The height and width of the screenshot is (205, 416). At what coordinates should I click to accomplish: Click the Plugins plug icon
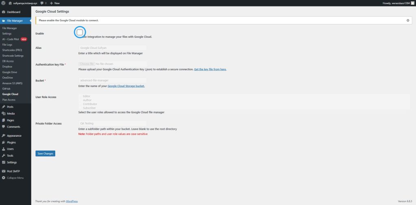[4, 142]
